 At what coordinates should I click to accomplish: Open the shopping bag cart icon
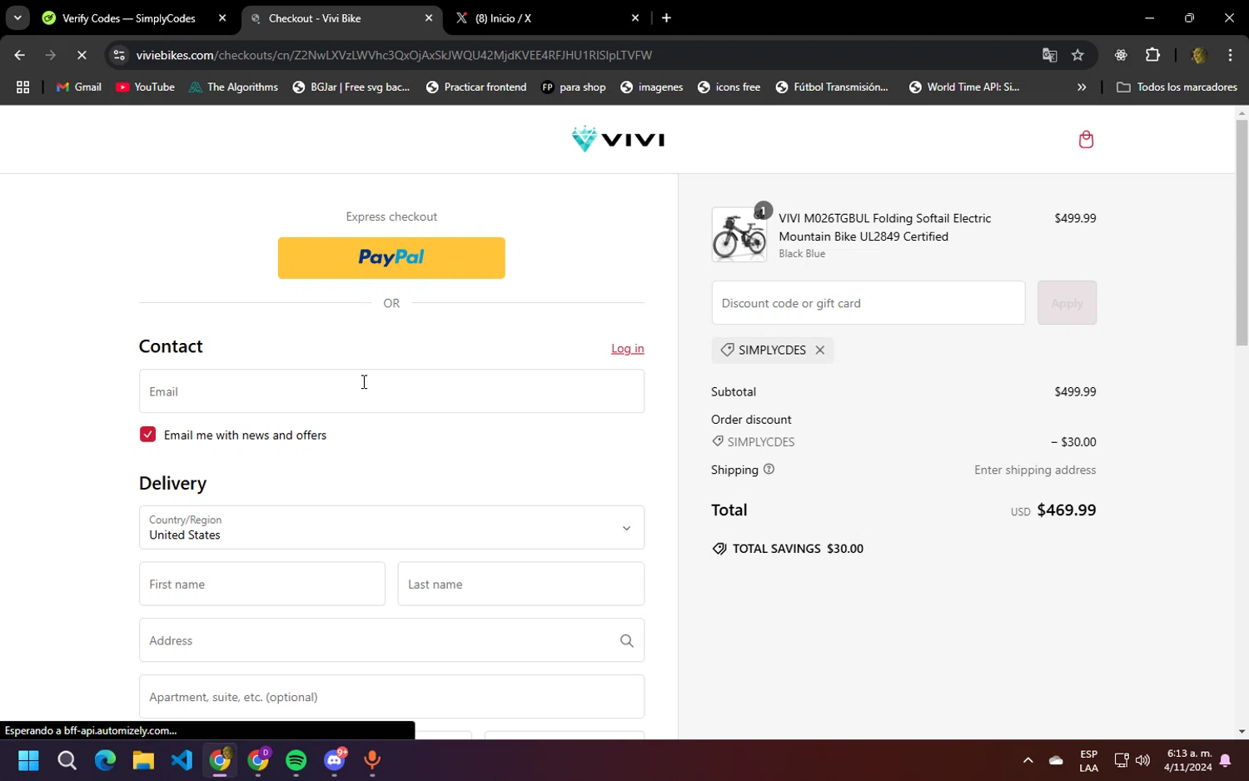click(1086, 139)
